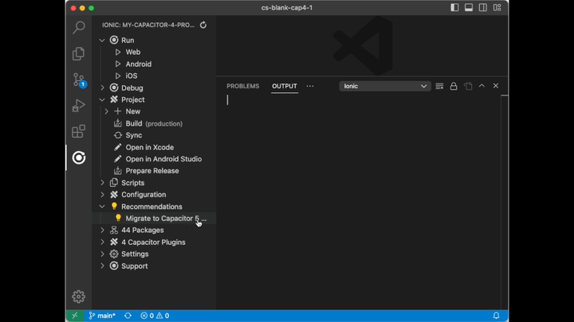574x322 pixels.
Task: Open output log in editor
Action: tap(468, 86)
